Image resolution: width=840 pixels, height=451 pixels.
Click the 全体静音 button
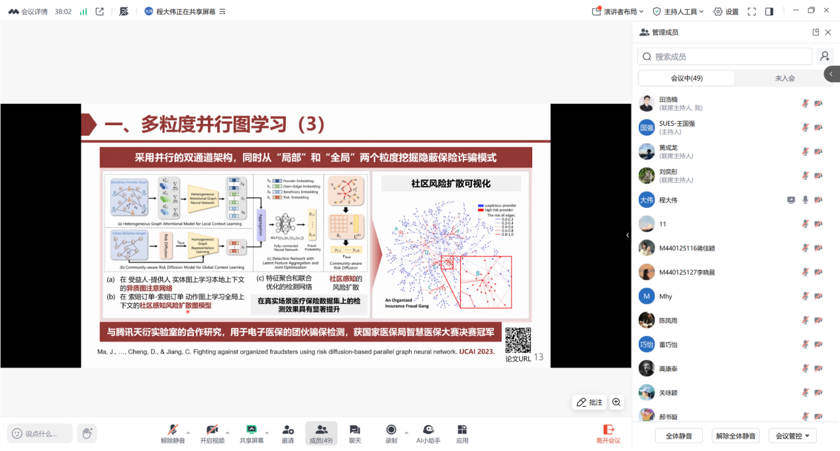678,436
